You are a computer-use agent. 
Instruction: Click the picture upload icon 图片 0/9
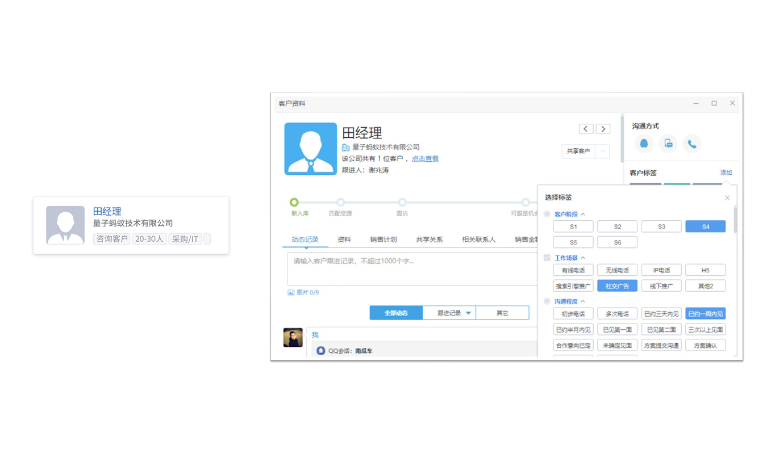click(x=291, y=292)
